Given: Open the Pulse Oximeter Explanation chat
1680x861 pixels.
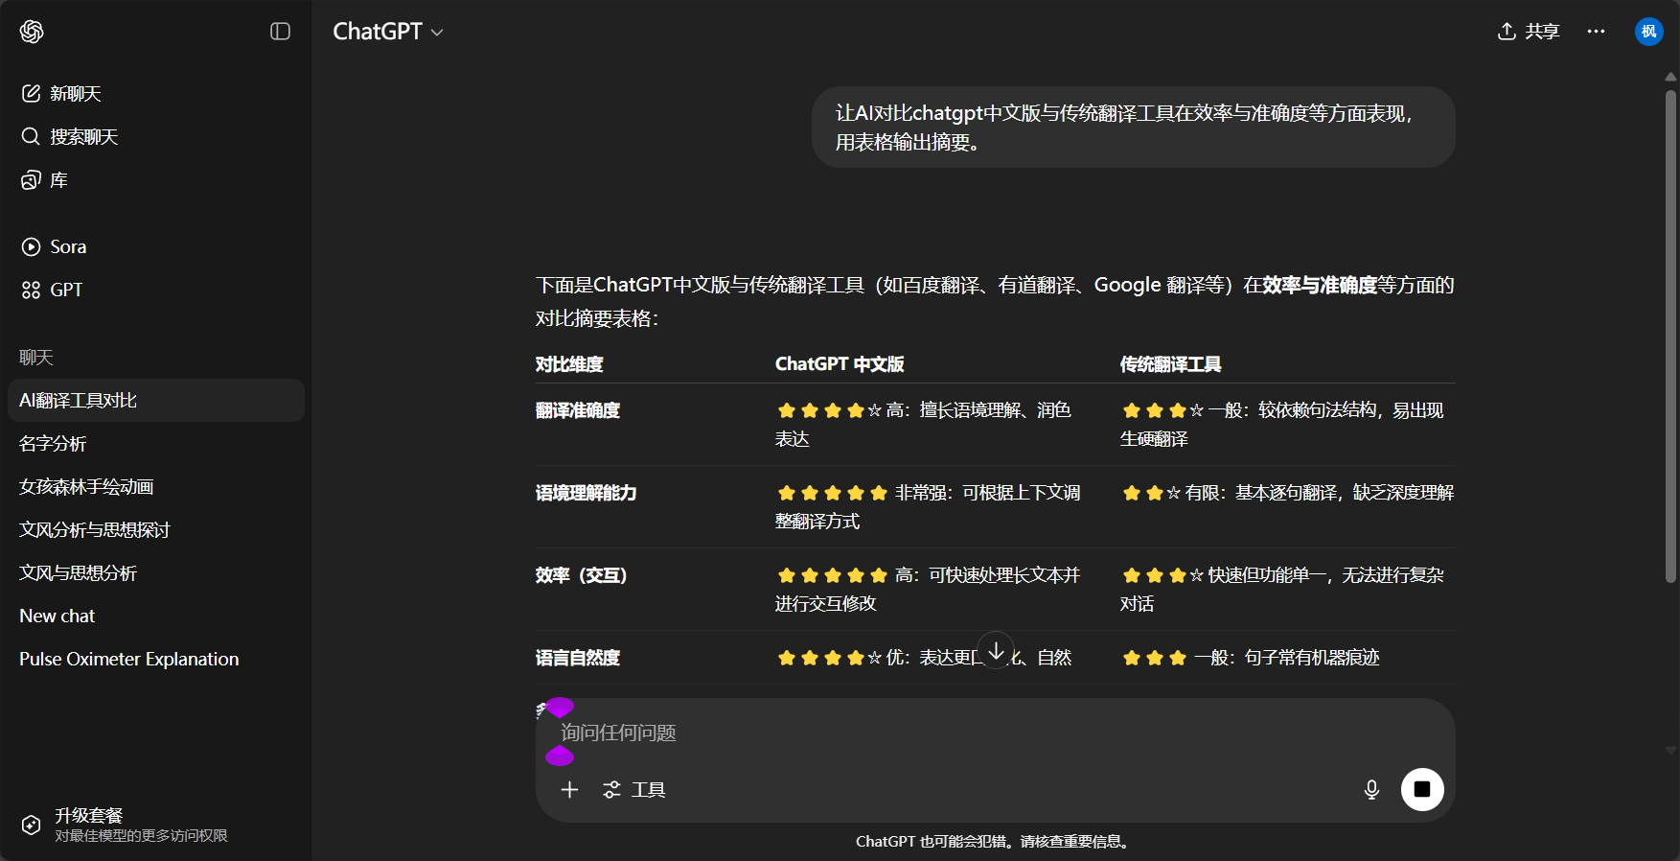Looking at the screenshot, I should [x=156, y=659].
